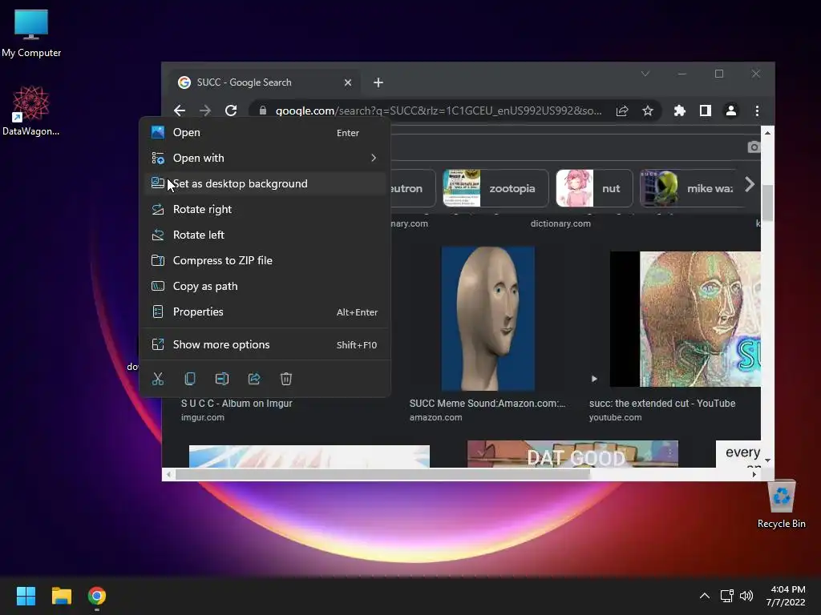Click SUCC Meme Sound Amazon link
821x615 pixels.
[x=487, y=404]
